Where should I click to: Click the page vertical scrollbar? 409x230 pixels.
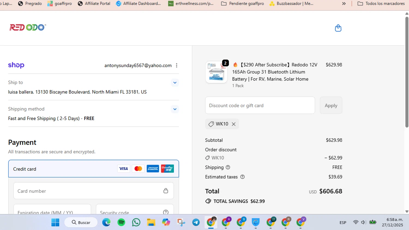coord(407,72)
